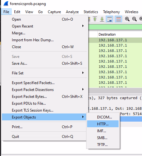Open the Statistics menu

91,12
